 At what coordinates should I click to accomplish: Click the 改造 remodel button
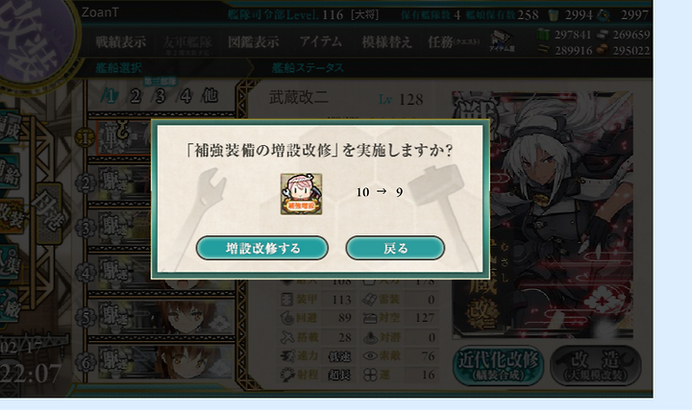[x=595, y=366]
